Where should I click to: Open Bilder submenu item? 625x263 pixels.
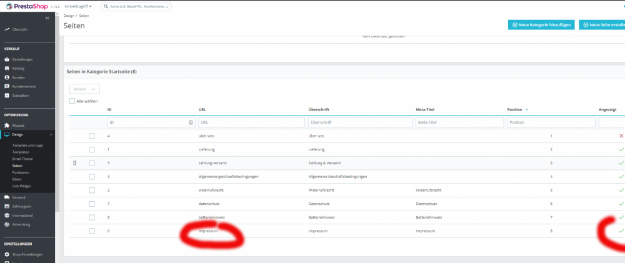click(x=17, y=179)
